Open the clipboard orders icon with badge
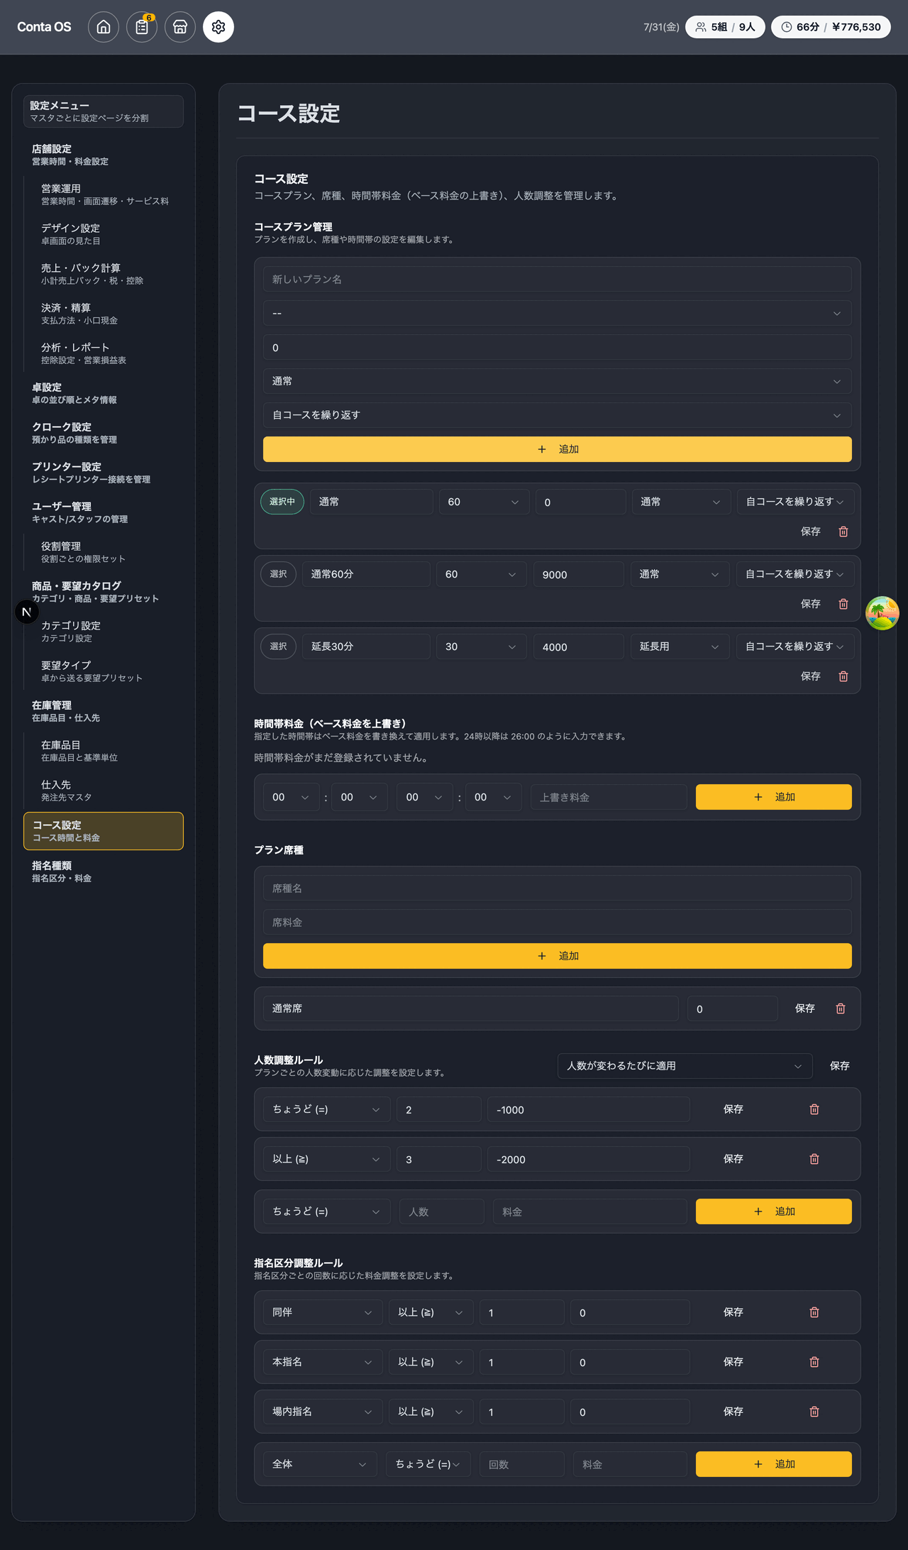Screen dimensions: 908x1550 pos(142,27)
